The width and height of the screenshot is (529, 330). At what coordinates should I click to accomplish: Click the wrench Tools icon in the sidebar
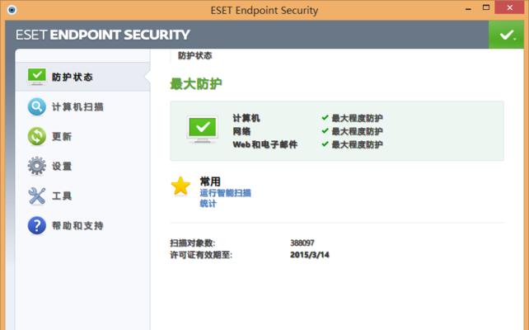pyautogui.click(x=37, y=196)
